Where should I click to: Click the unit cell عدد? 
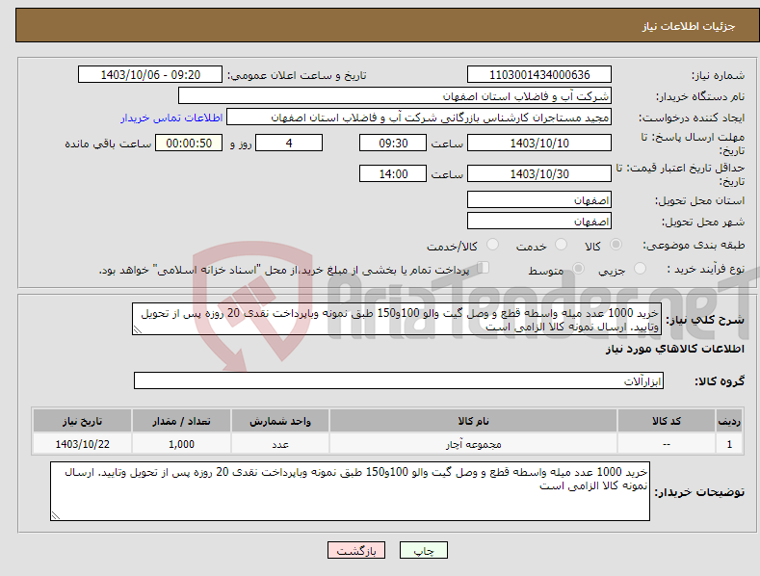coord(280,444)
